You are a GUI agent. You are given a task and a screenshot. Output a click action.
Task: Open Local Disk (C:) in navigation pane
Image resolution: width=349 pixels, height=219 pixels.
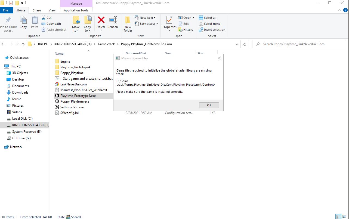tap(22, 119)
